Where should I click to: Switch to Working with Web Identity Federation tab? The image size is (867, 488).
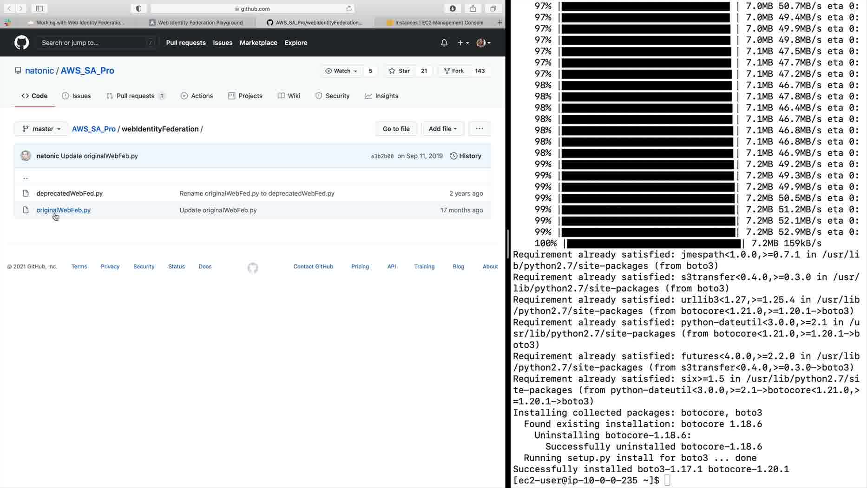(x=77, y=22)
